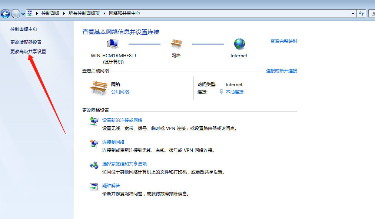Select 控制面板 in the breadcrumb
This screenshot has height=219, width=375.
click(50, 13)
